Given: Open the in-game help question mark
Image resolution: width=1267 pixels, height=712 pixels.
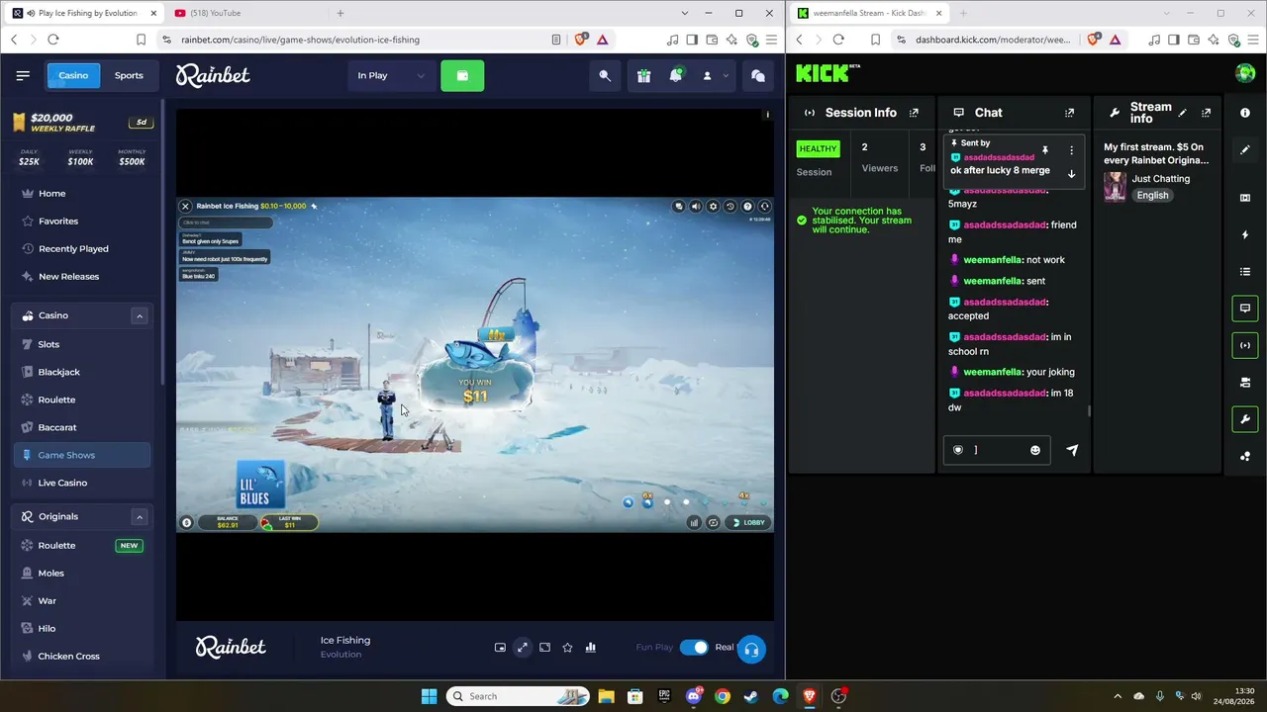Looking at the screenshot, I should (747, 207).
